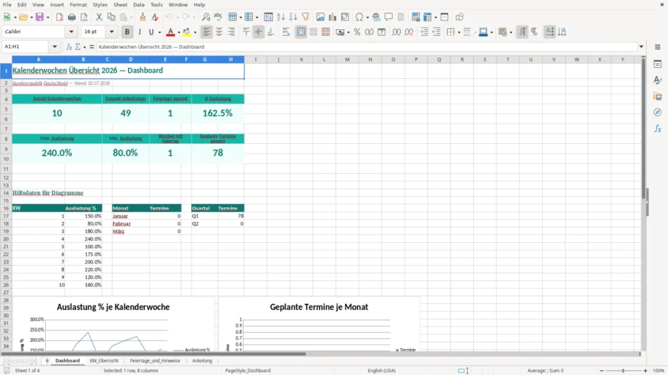The height and width of the screenshot is (375, 668).
Task: Open the Borders dropdown arrow
Action: (x=459, y=33)
